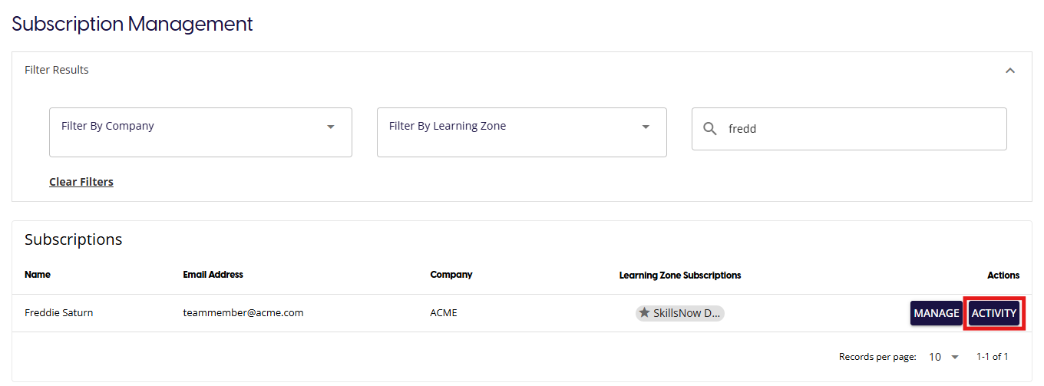The width and height of the screenshot is (1044, 386).
Task: Click the Clear Filters link
Action: (x=81, y=182)
